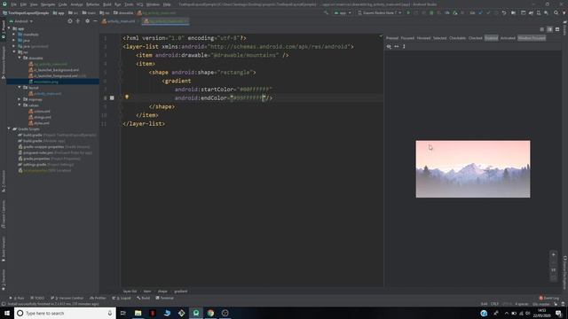Image resolution: width=568 pixels, height=319 pixels.
Task: Click the white color gutter swatch on line 8
Action: [x=112, y=97]
